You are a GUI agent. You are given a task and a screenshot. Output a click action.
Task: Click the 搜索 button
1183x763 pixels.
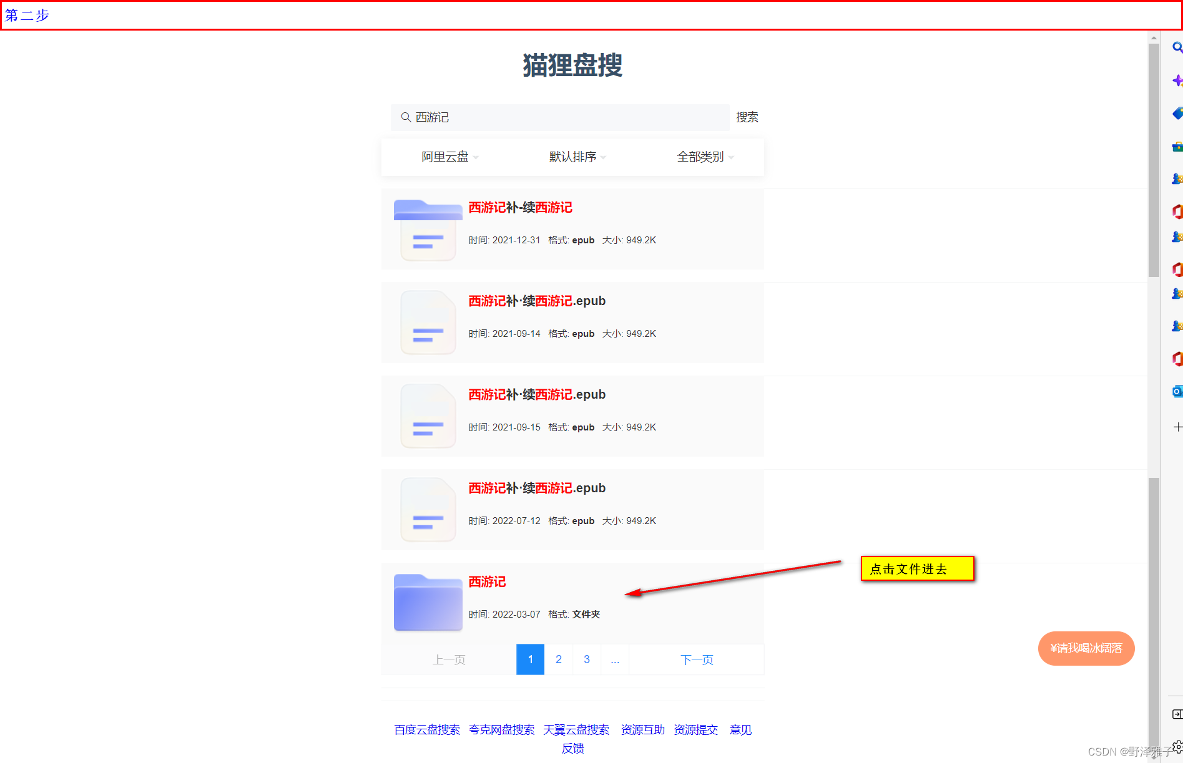point(747,117)
